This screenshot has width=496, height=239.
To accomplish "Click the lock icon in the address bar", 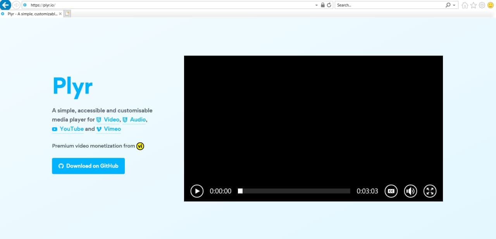I will tap(323, 5).
